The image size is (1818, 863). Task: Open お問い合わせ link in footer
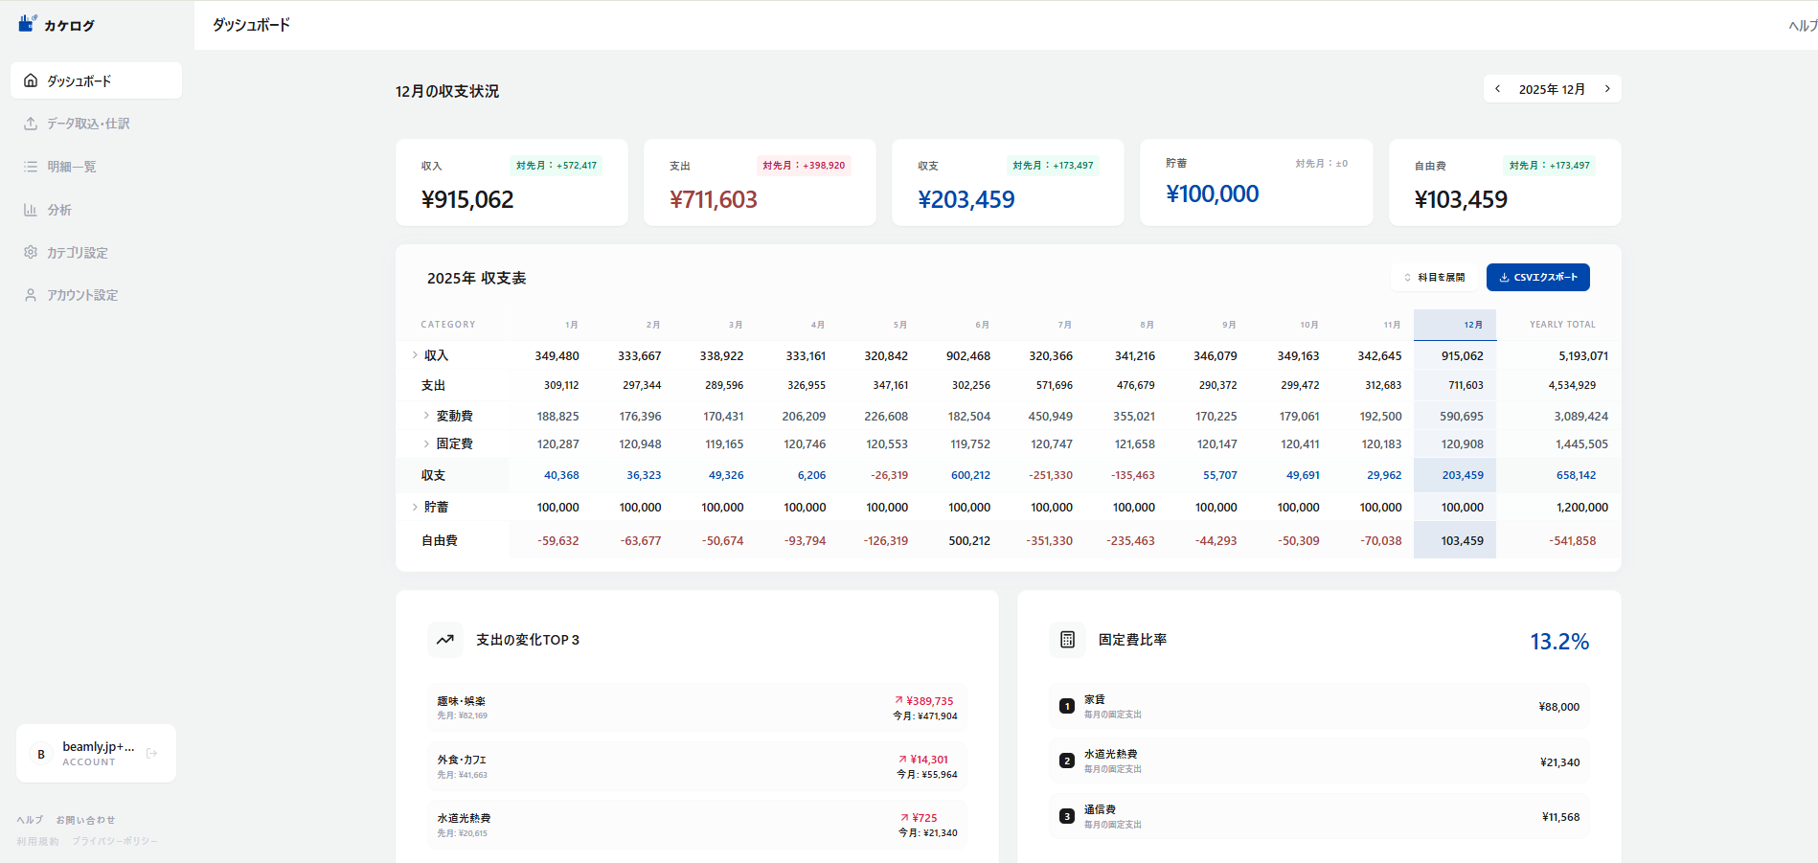click(85, 820)
